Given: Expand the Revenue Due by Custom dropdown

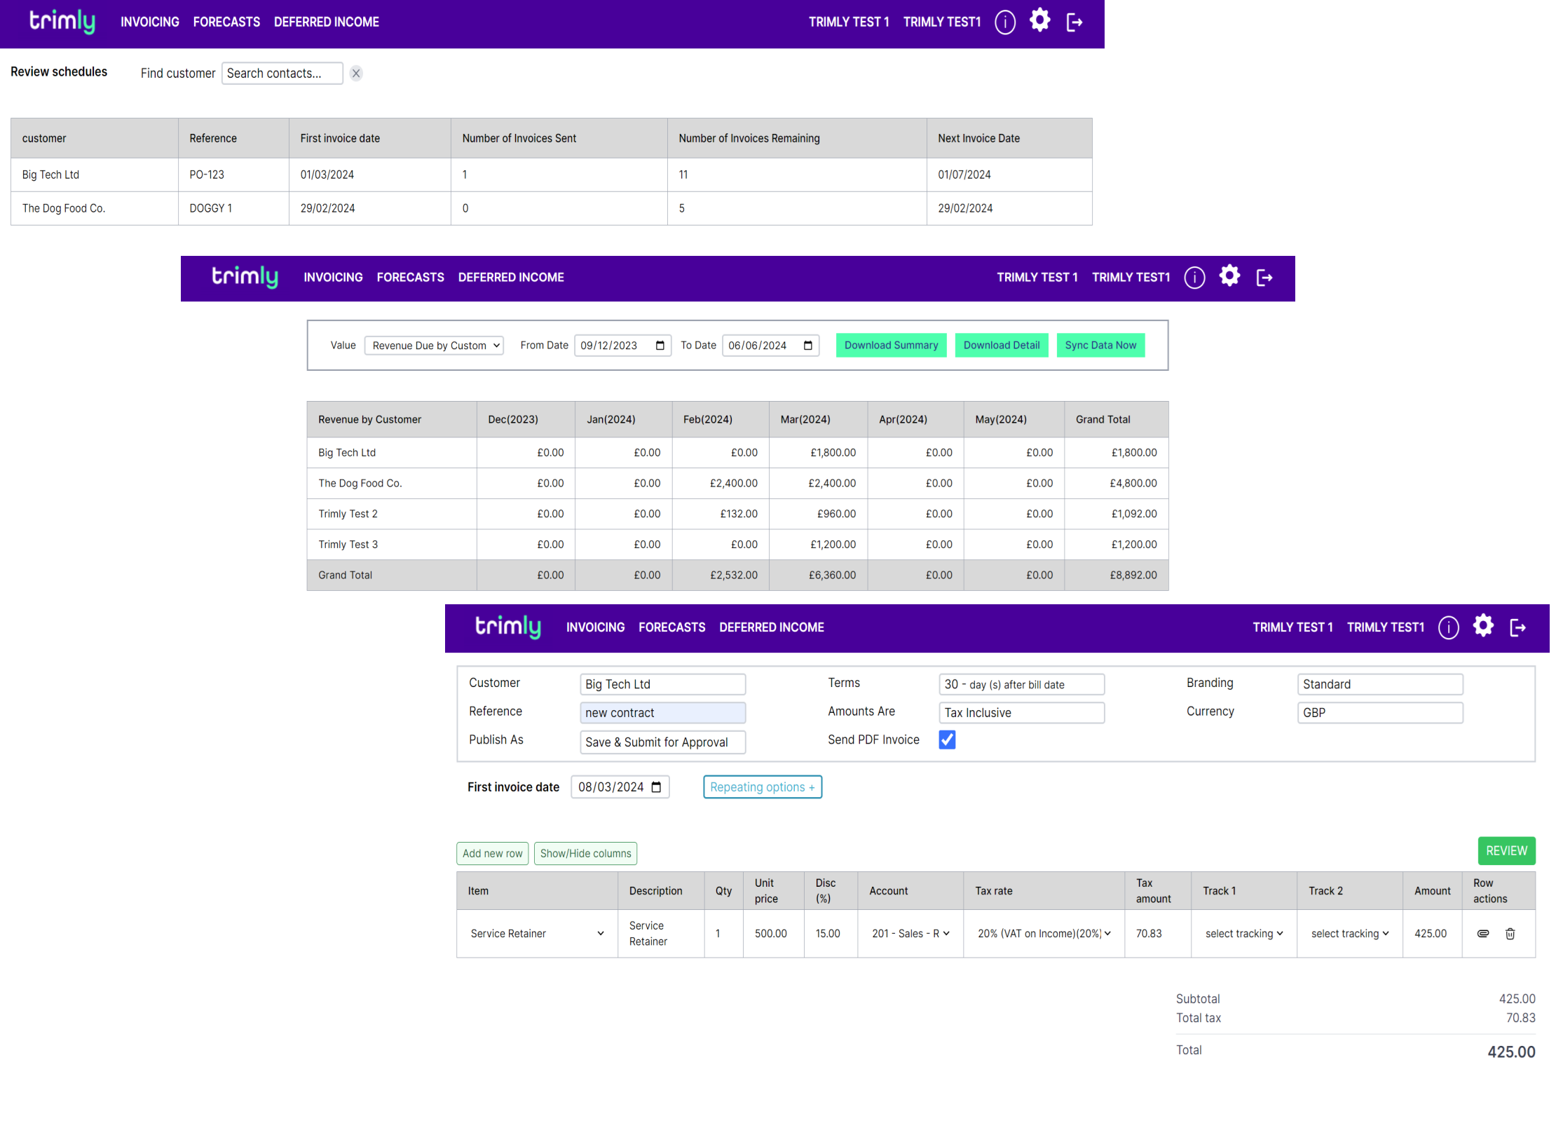Looking at the screenshot, I should click(435, 346).
